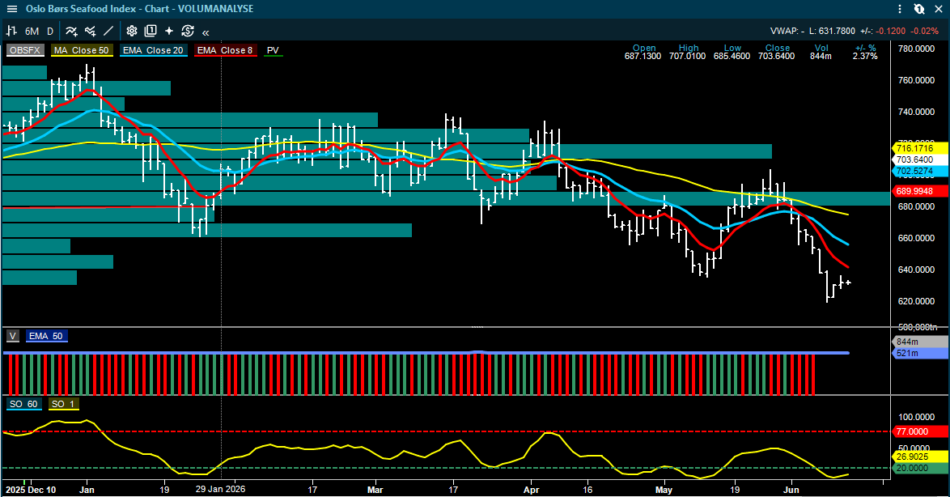This screenshot has width=950, height=497.
Task: Click the 521m volume EMA tag
Action: tap(920, 354)
